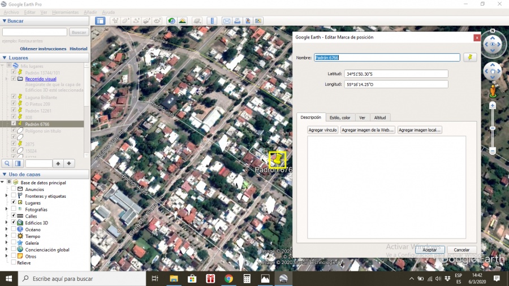Collapse Base de datos principal tree node
509x286 pixels.
click(3, 182)
